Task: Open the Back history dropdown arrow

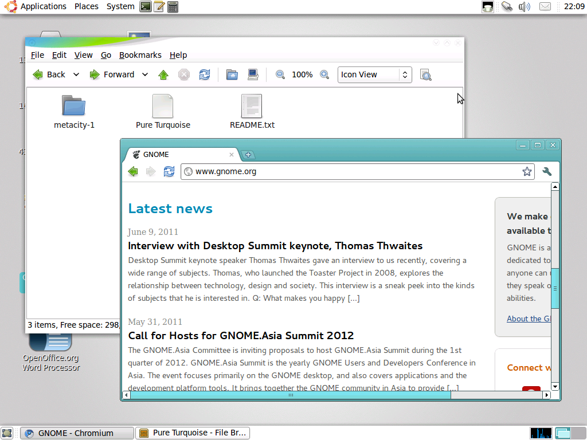Action: tap(76, 74)
